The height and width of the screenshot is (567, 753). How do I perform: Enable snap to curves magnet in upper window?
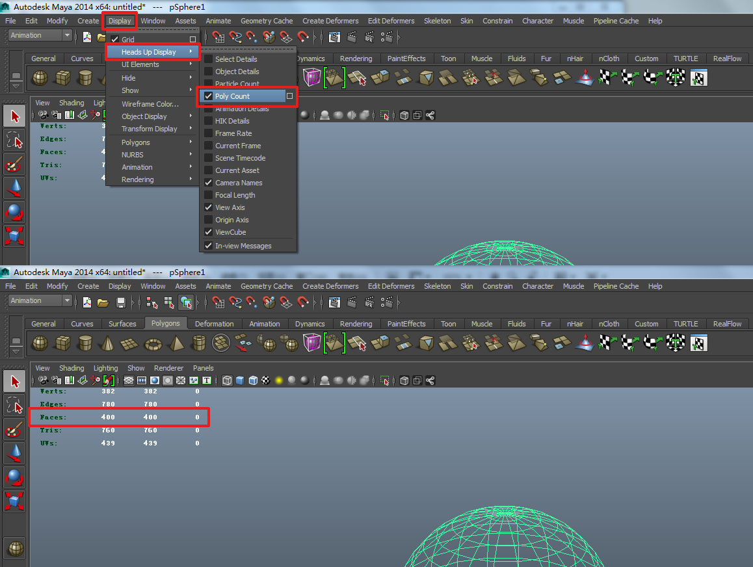(x=235, y=37)
